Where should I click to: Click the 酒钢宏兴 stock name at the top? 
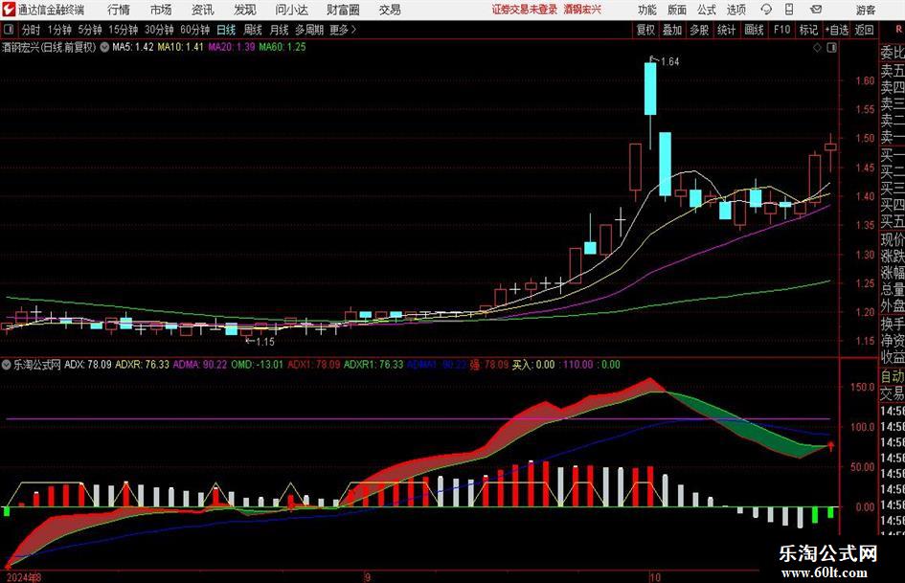pos(582,10)
